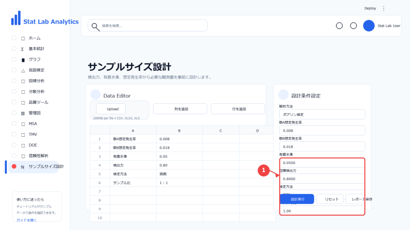The height and width of the screenshot is (230, 410).
Task: Click the MSA square icon
Action: click(x=23, y=124)
